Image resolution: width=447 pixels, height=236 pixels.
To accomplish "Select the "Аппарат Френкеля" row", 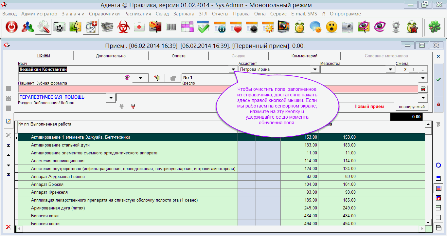I will pos(49,192).
